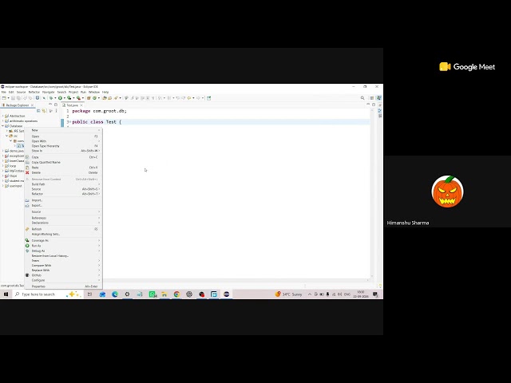
Task: Click the New Java Package icon in toolbar
Action: (89, 98)
